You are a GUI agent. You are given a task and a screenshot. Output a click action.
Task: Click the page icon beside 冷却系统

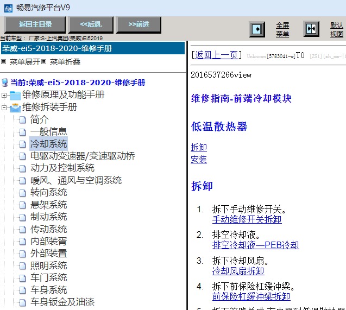pyautogui.click(x=22, y=144)
